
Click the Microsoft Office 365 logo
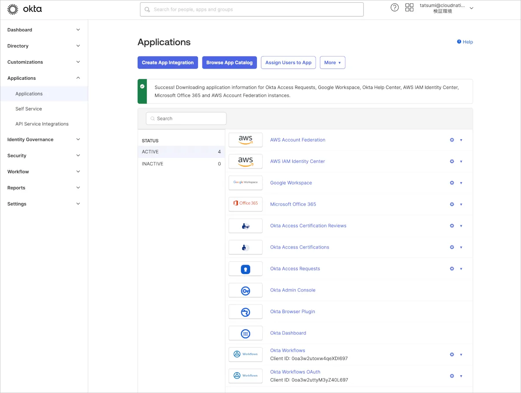[245, 204]
